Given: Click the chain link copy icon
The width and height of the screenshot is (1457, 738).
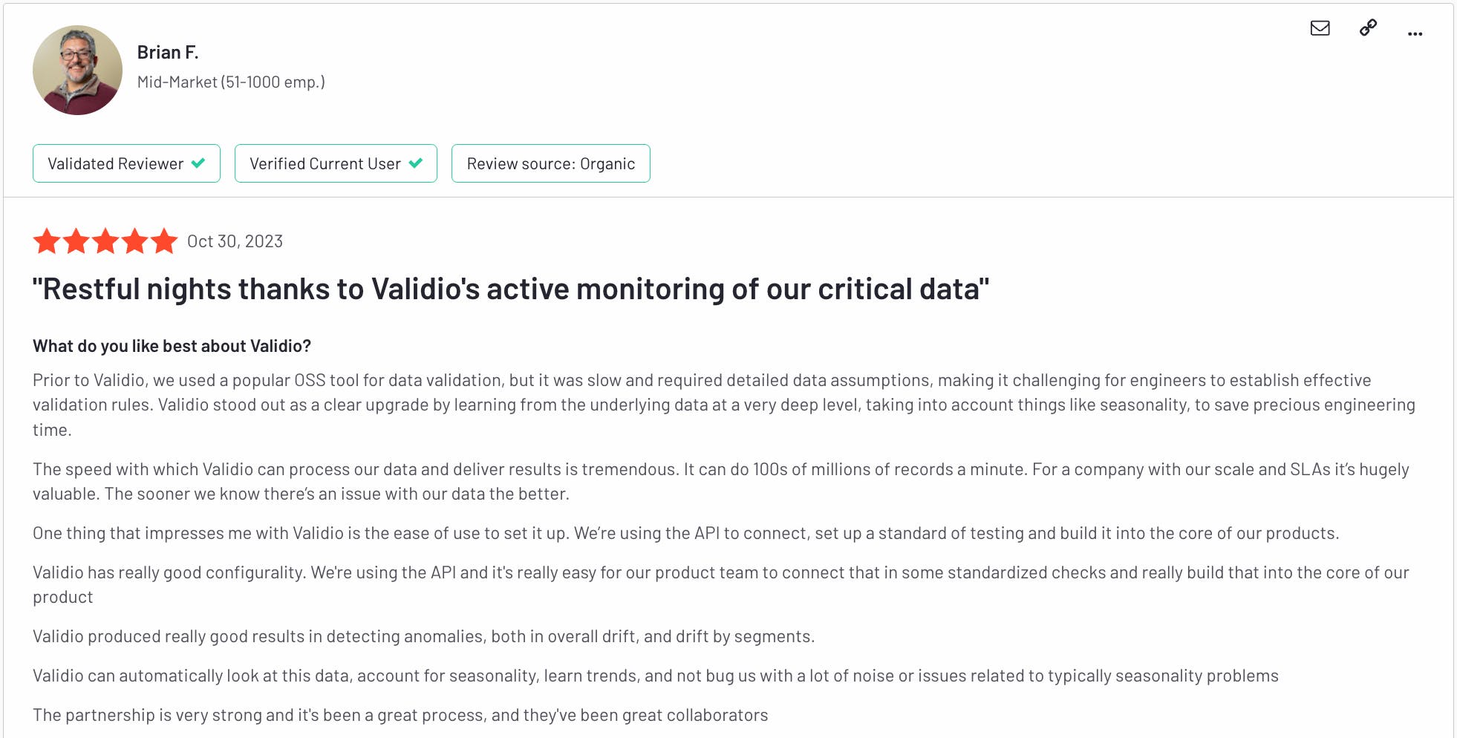Looking at the screenshot, I should coord(1368,28).
